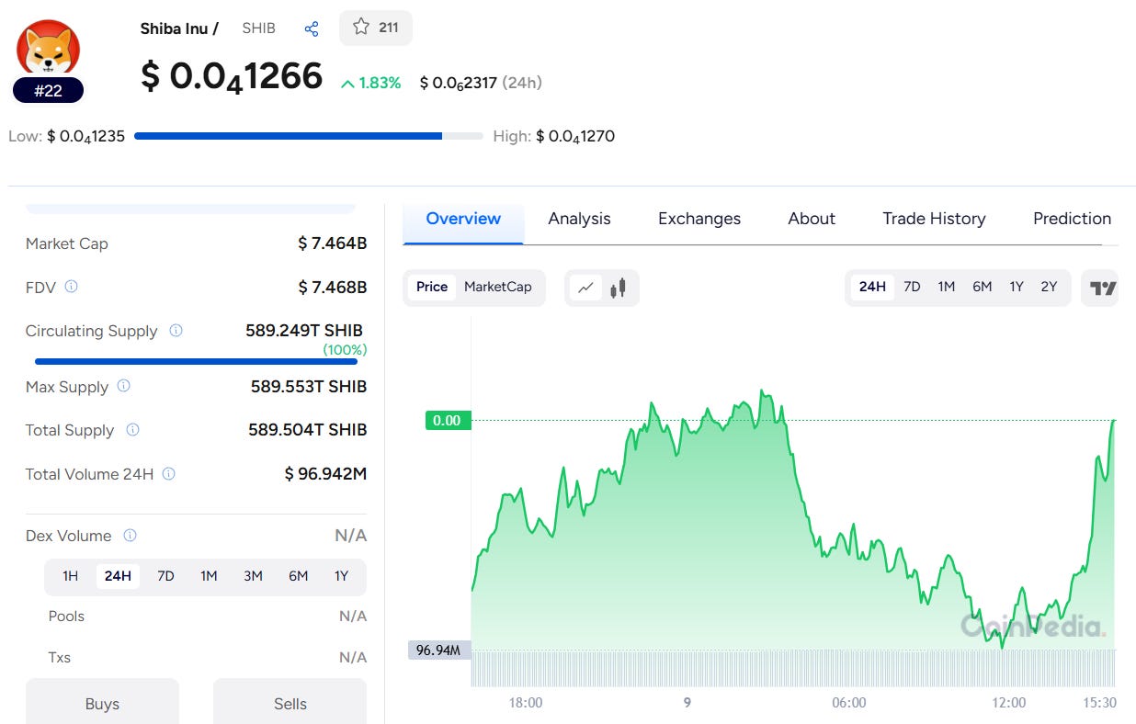Set chart range to 6M
The image size is (1136, 724).
983,287
